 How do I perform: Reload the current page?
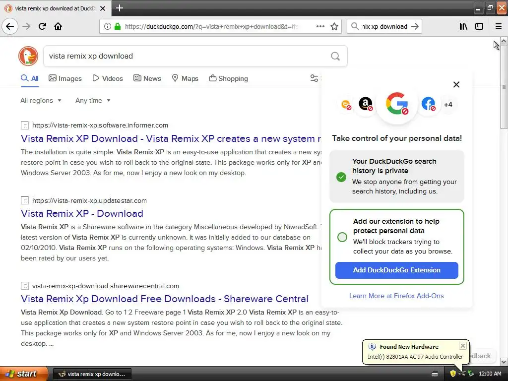(42, 26)
